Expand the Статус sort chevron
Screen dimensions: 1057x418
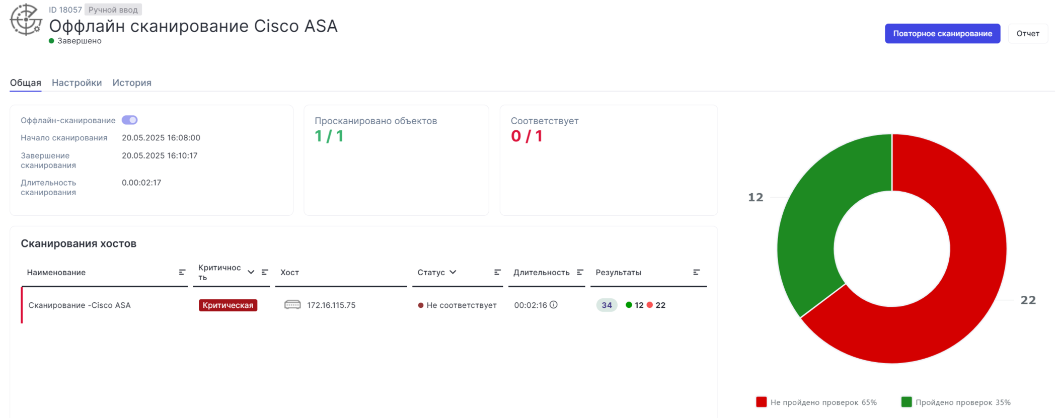coord(453,272)
